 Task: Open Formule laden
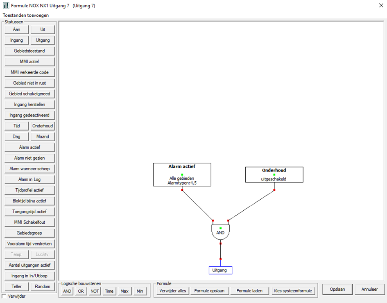tap(249, 291)
